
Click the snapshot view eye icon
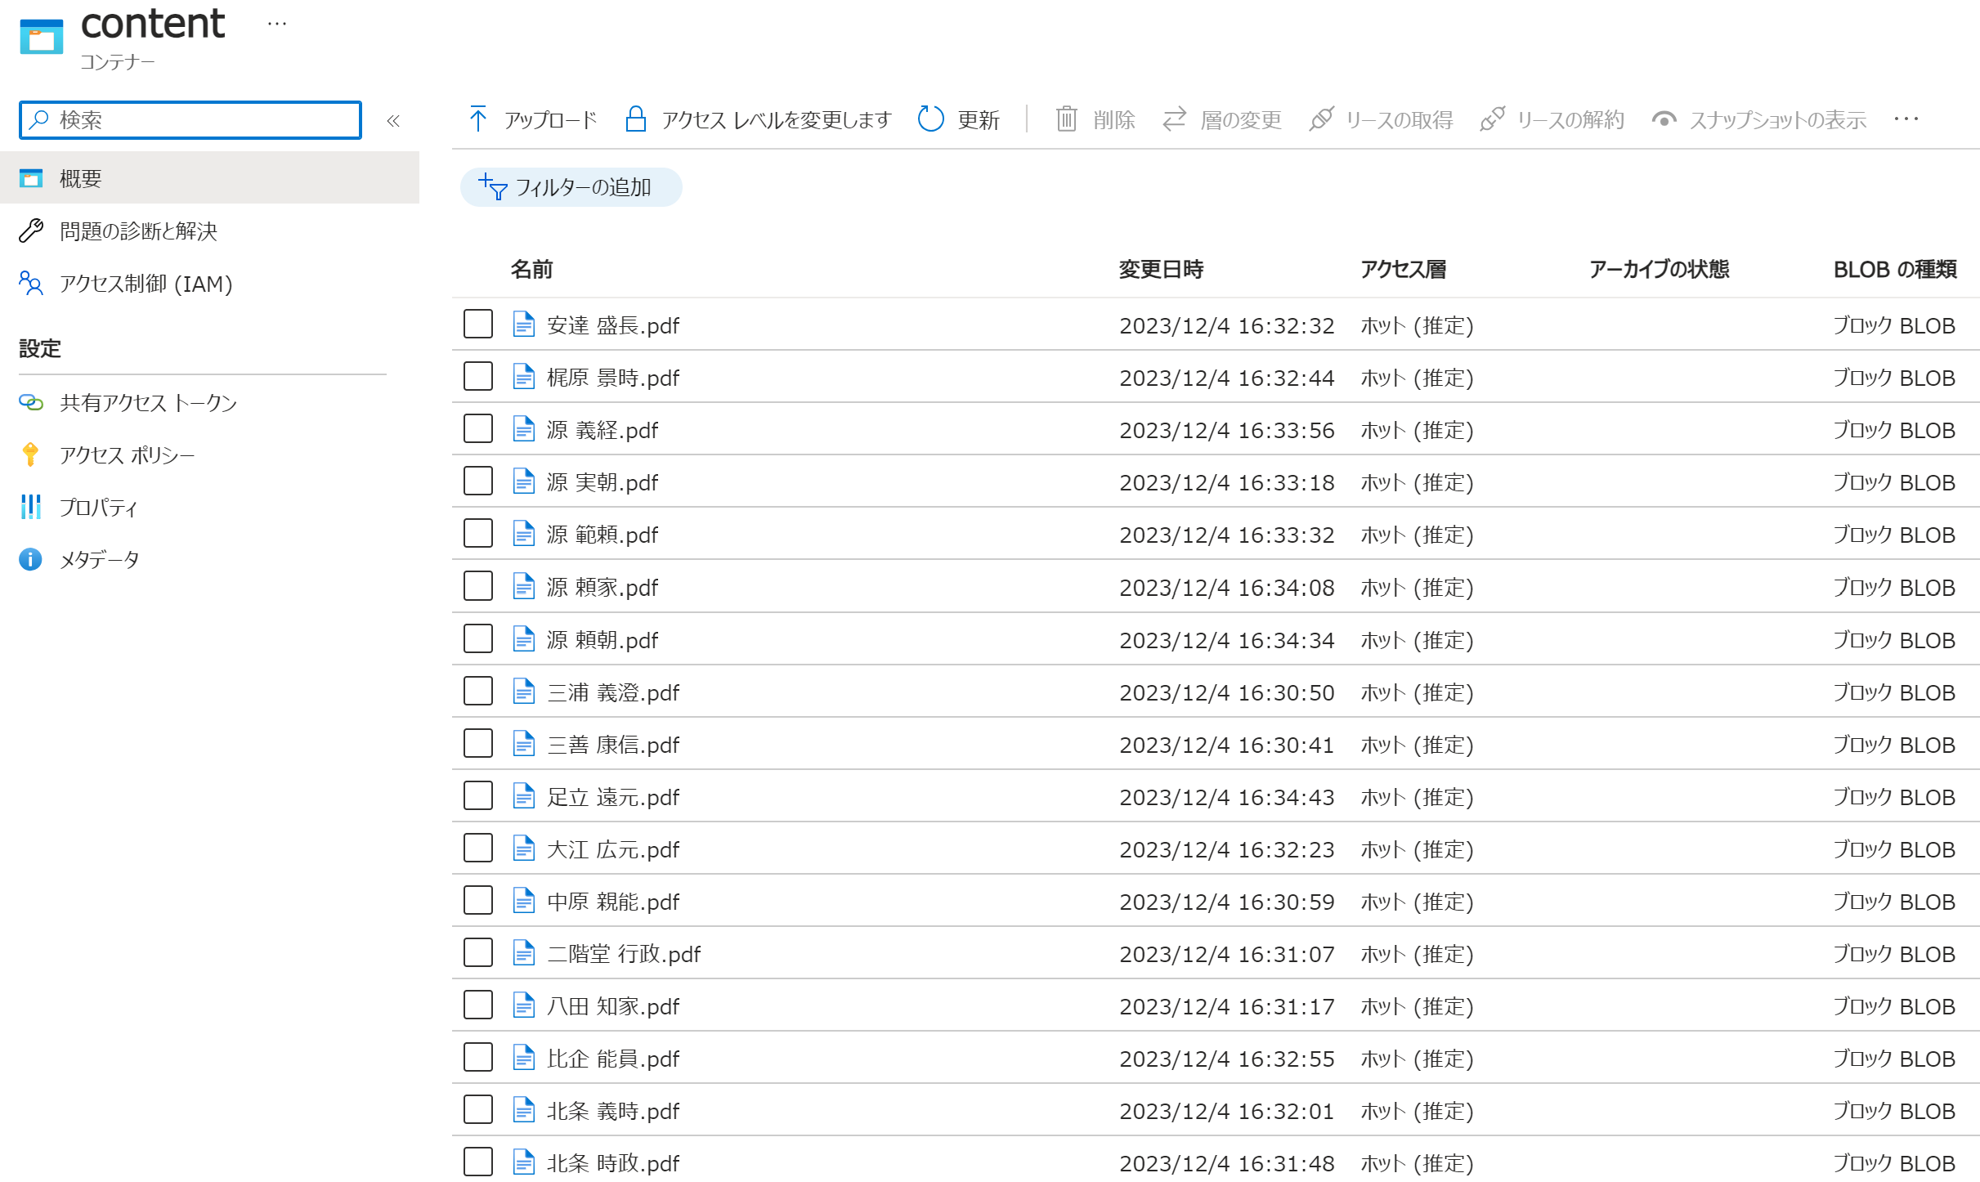pyautogui.click(x=1664, y=119)
